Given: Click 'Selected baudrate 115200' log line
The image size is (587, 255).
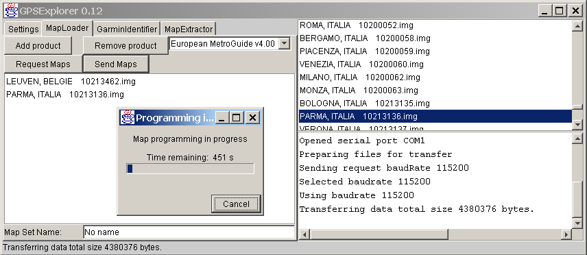Looking at the screenshot, I should click(365, 182).
